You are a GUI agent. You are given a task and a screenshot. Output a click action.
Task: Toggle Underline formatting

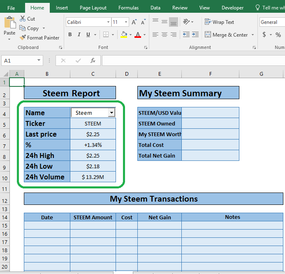(x=88, y=35)
